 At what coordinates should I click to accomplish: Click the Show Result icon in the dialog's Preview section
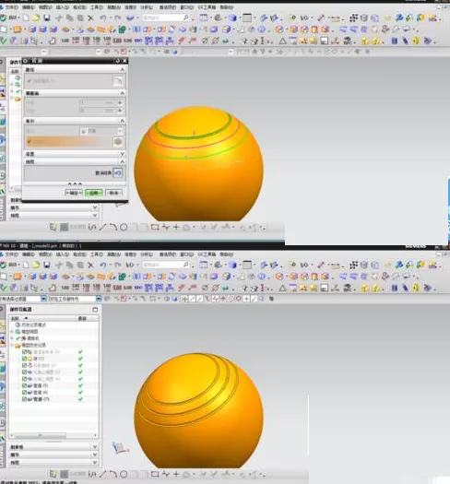118,173
